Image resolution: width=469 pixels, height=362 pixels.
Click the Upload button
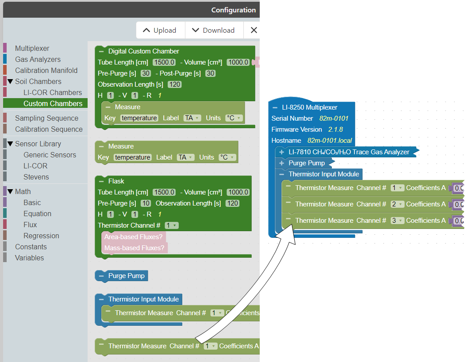click(160, 30)
